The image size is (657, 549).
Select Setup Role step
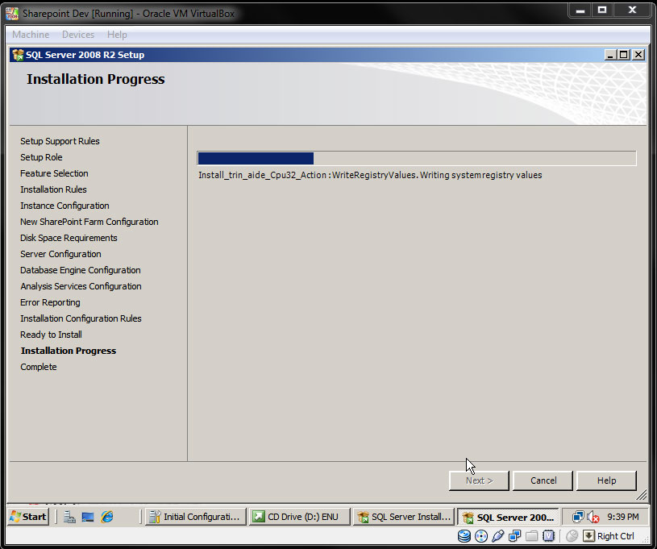(41, 157)
